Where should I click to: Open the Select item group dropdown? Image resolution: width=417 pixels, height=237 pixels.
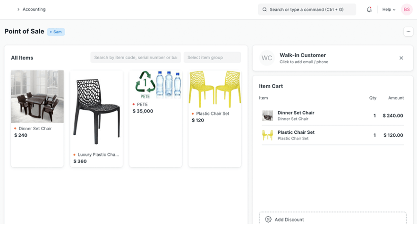coord(212,57)
